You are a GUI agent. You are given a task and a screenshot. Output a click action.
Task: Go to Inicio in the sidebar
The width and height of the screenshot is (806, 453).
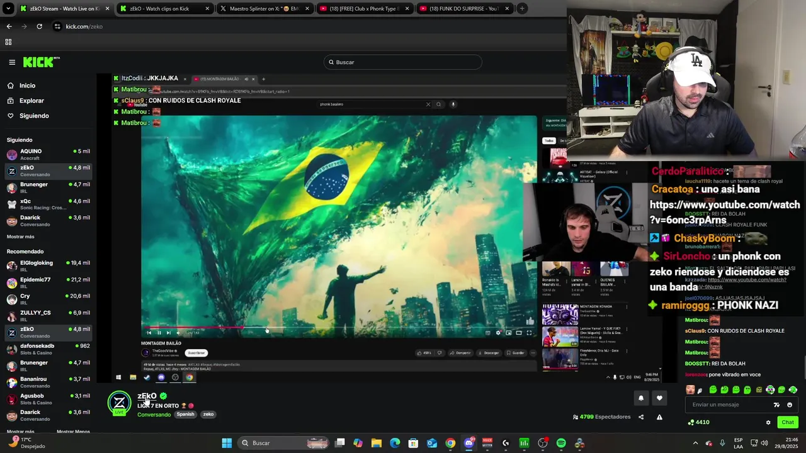(x=27, y=86)
